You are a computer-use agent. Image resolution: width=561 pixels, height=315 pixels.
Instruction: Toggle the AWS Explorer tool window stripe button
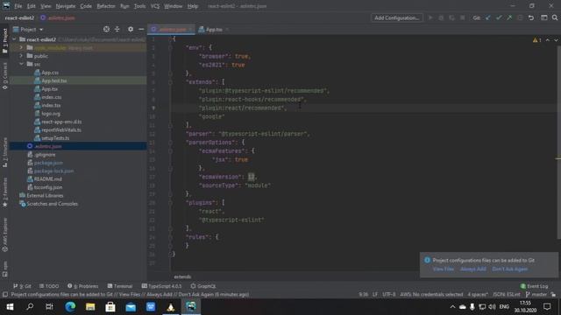(5, 234)
